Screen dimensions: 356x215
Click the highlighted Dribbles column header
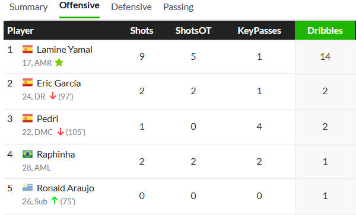click(x=325, y=30)
